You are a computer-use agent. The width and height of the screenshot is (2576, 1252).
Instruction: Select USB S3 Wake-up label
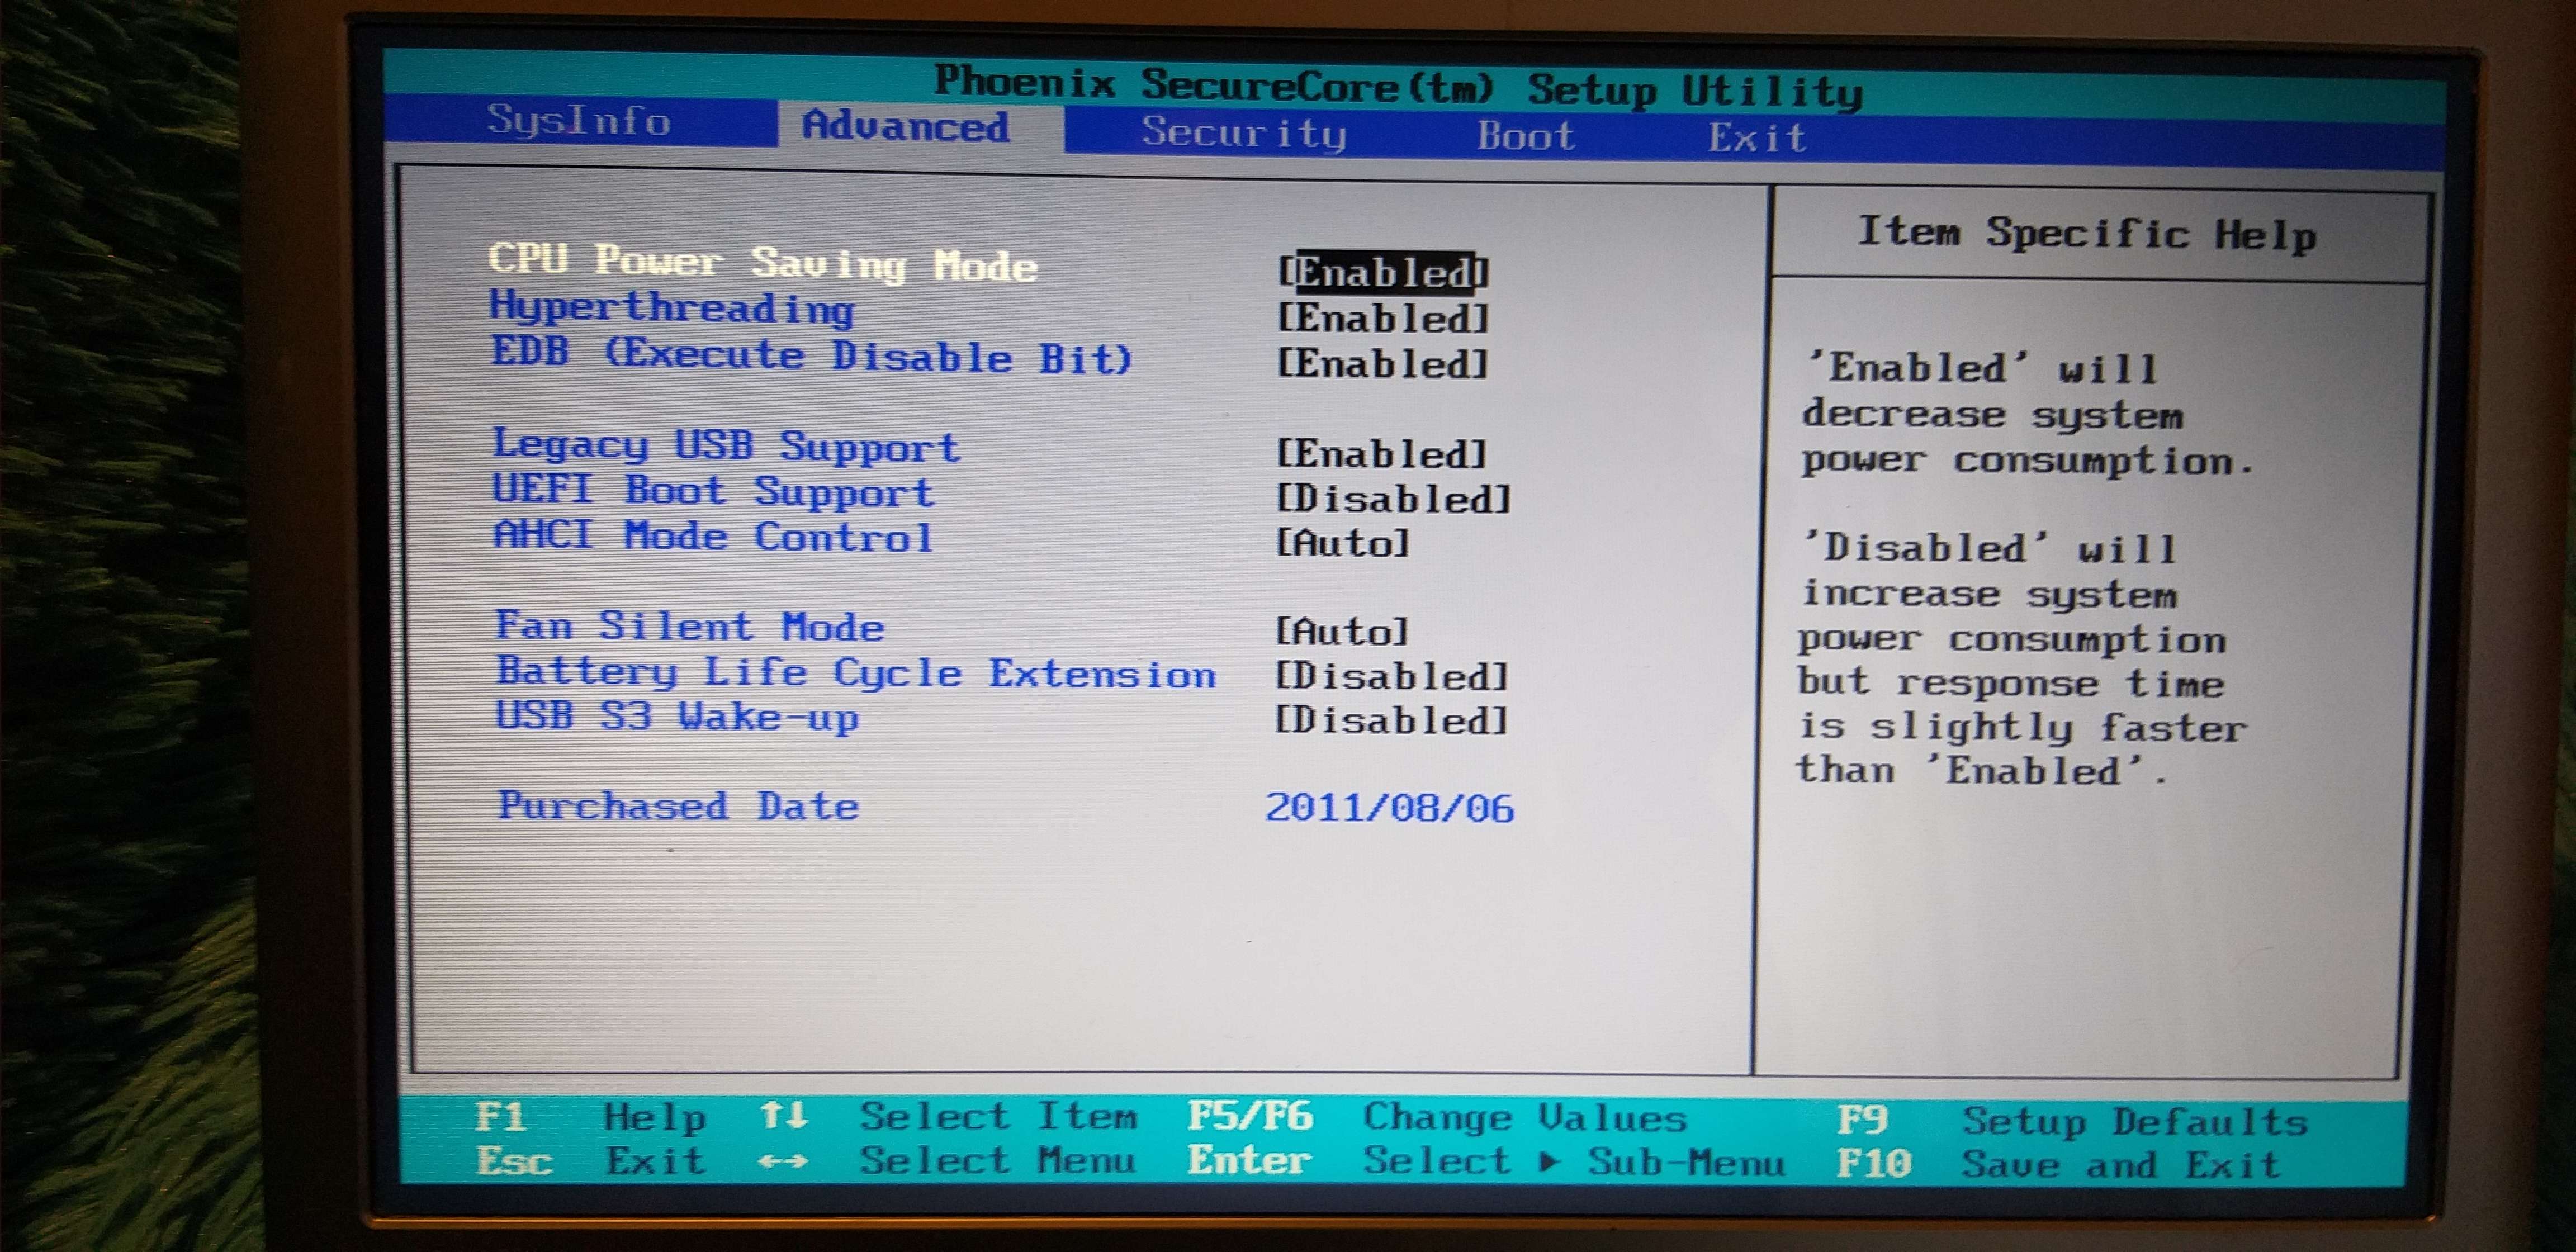pyautogui.click(x=678, y=717)
